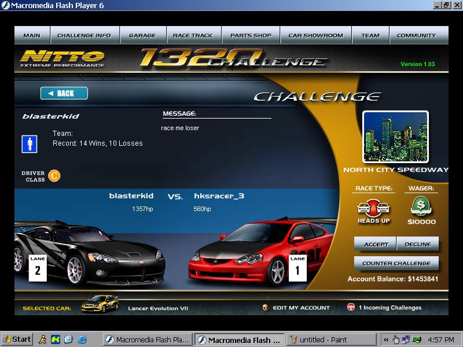Image resolution: width=463 pixels, height=347 pixels.
Task: Click the Flash Player title bar icon
Action: click(x=5, y=5)
